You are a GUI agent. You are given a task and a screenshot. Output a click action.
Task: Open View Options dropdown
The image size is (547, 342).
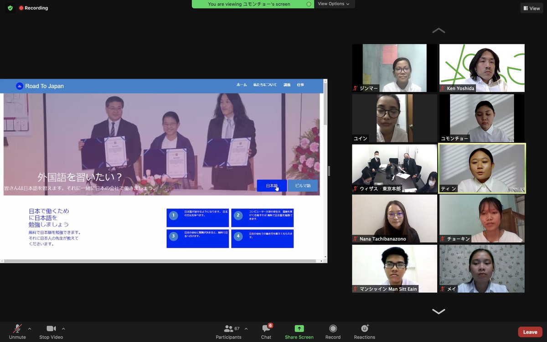(x=334, y=4)
